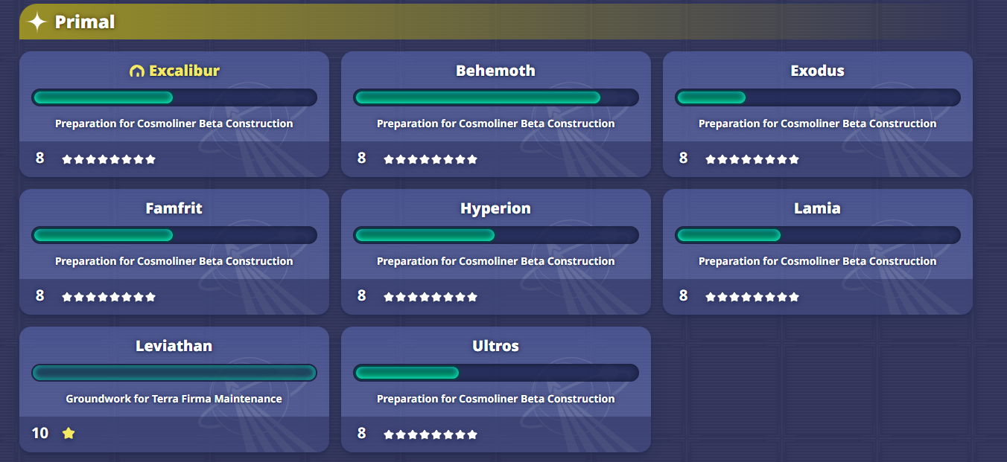Screen dimensions: 1007x462
Task: Click Lamia's progress bar
Action: 817,235
